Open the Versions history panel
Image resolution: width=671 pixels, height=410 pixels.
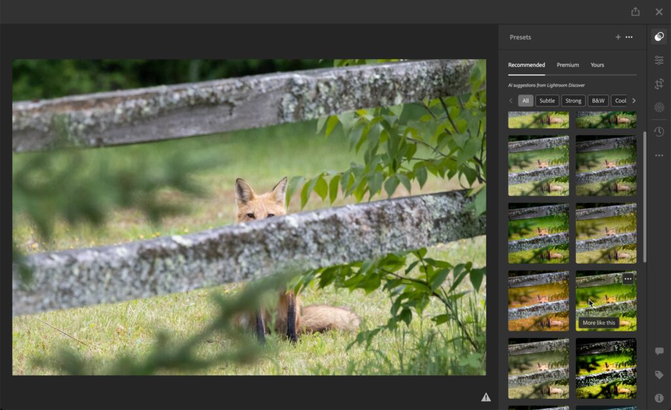click(659, 131)
